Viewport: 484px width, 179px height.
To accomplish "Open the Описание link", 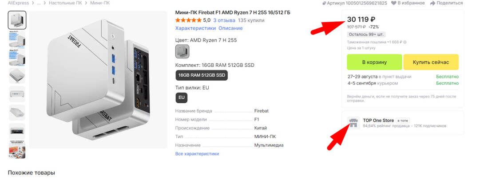I will pyautogui.click(x=230, y=28).
